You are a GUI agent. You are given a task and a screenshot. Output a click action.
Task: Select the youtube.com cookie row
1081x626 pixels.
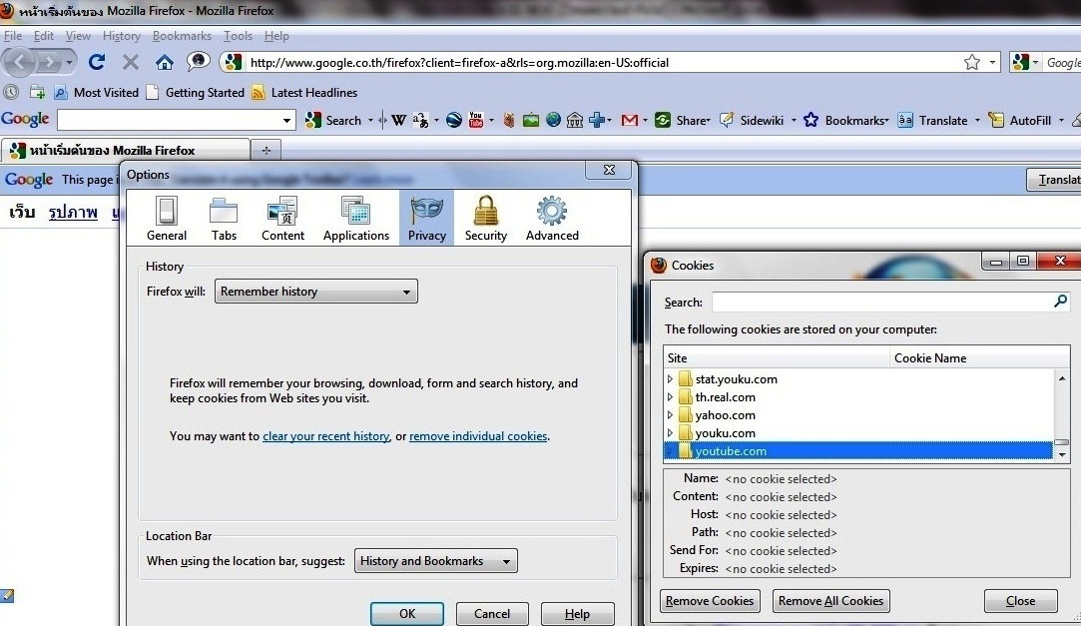(x=858, y=451)
